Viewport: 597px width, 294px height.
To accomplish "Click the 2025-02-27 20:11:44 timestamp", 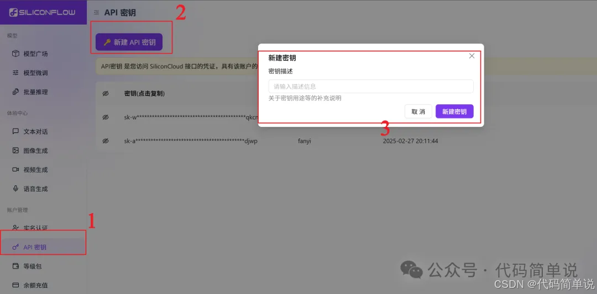I will tap(410, 141).
